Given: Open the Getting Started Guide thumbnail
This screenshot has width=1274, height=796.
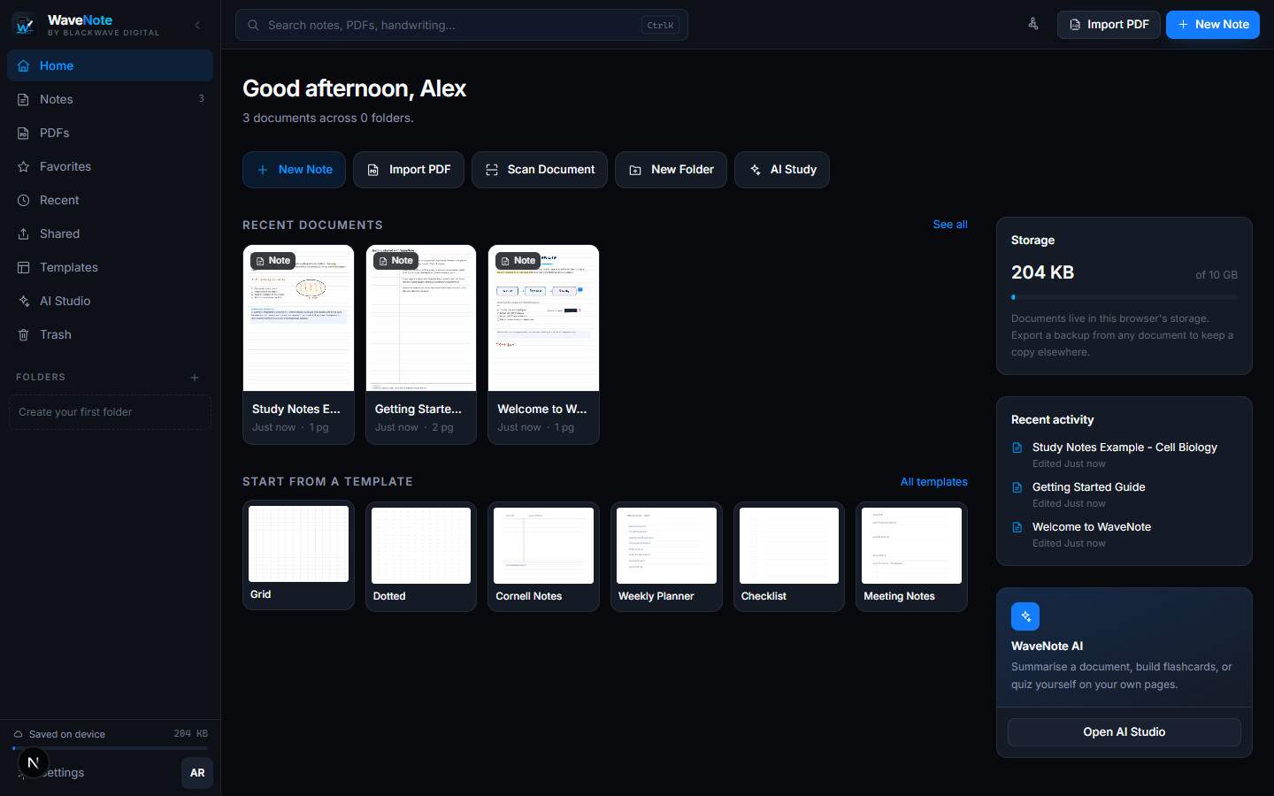Looking at the screenshot, I should pos(421,318).
